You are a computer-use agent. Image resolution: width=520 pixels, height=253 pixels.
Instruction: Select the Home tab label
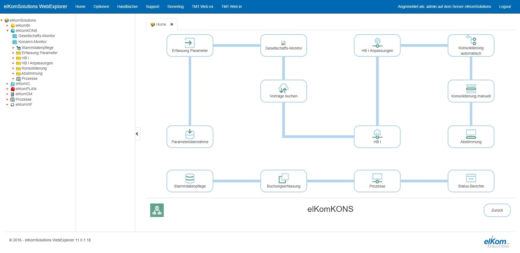(x=161, y=24)
